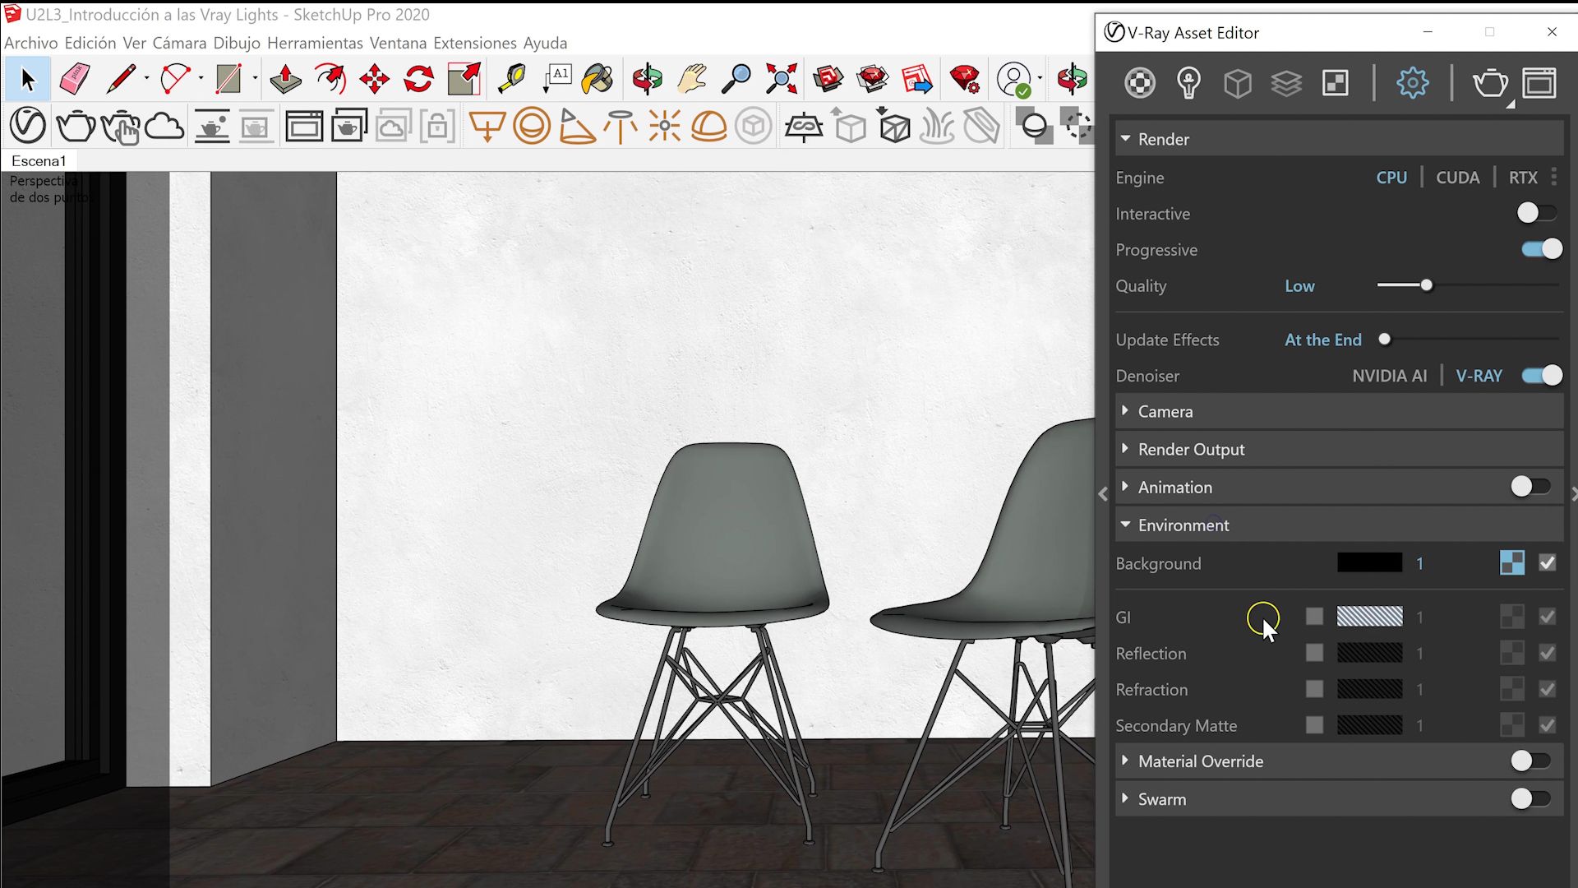This screenshot has height=888, width=1578.
Task: Click the black Background color swatch
Action: [1369, 563]
